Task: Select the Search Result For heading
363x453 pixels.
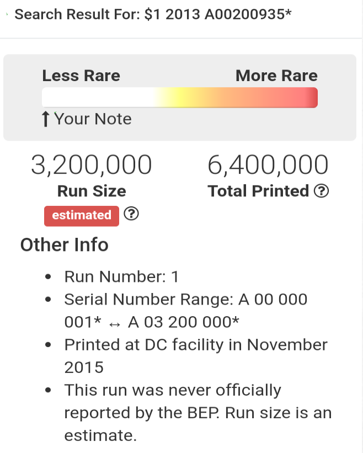Action: pos(153,14)
